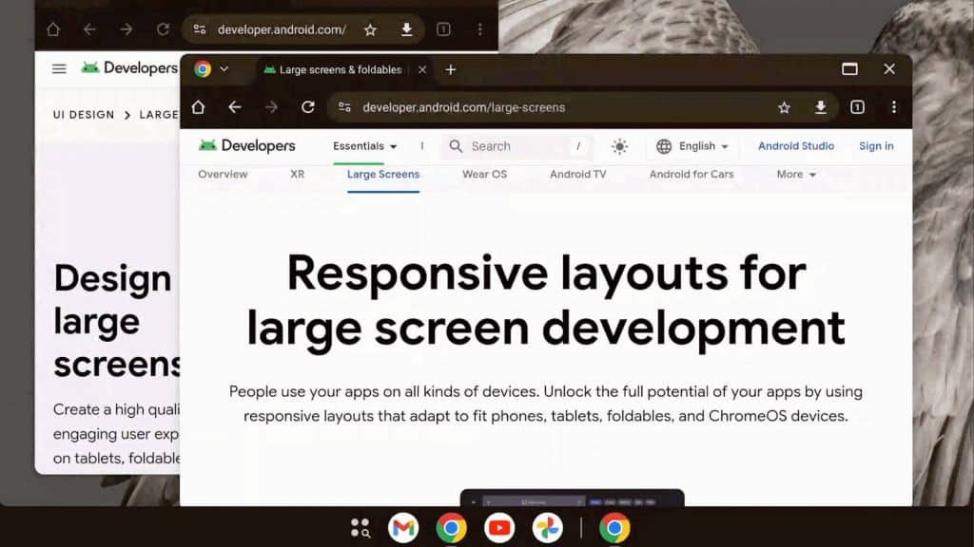Go back in the front Chrome window
The width and height of the screenshot is (974, 547).
[x=235, y=107]
